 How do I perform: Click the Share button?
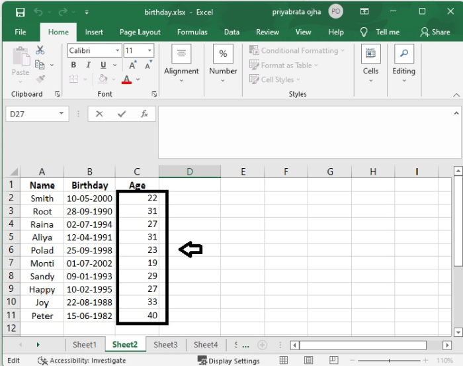tap(435, 32)
